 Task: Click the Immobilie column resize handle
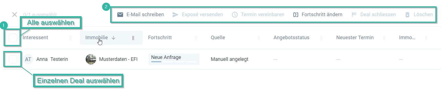(133, 38)
